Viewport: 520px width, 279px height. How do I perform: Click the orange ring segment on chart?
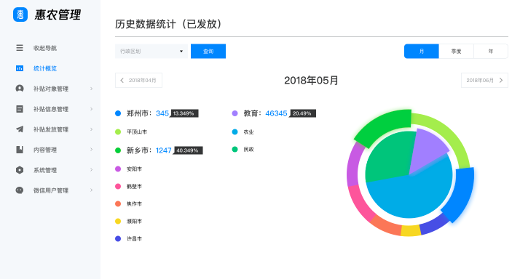pyautogui.click(x=386, y=226)
